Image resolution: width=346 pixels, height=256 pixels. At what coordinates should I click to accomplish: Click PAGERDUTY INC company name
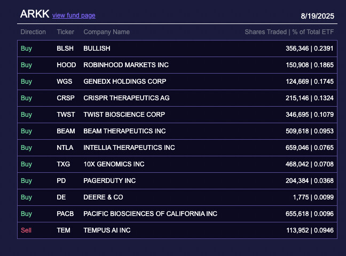pyautogui.click(x=109, y=181)
